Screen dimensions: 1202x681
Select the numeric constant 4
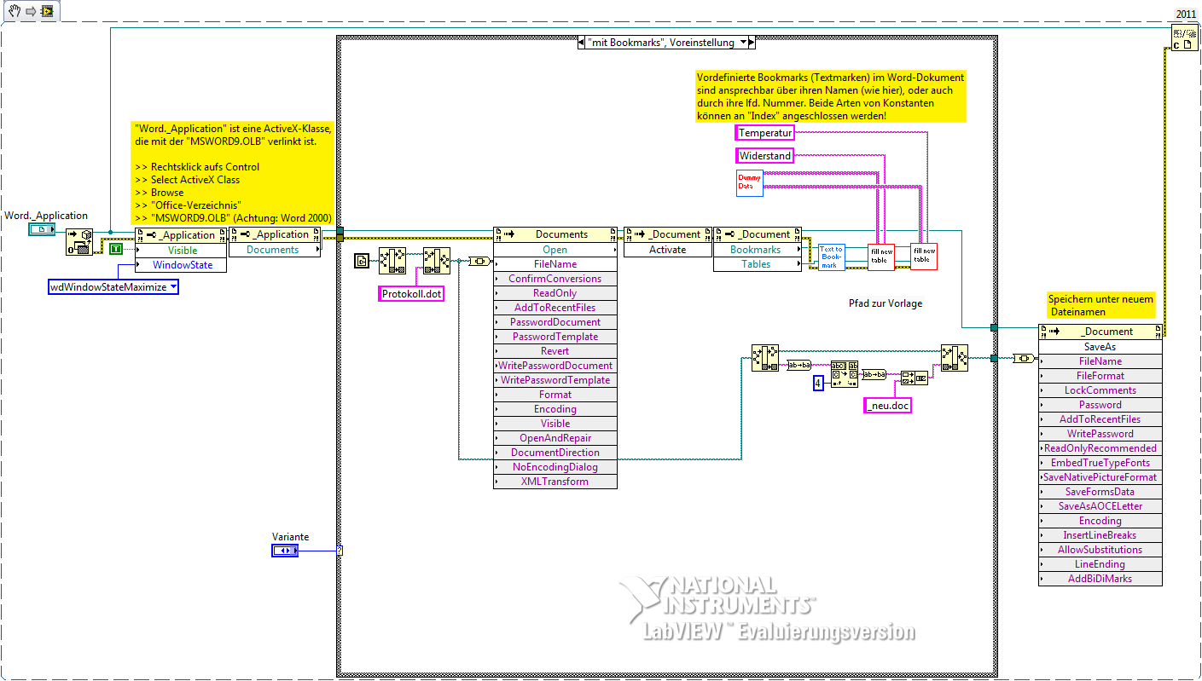(817, 384)
